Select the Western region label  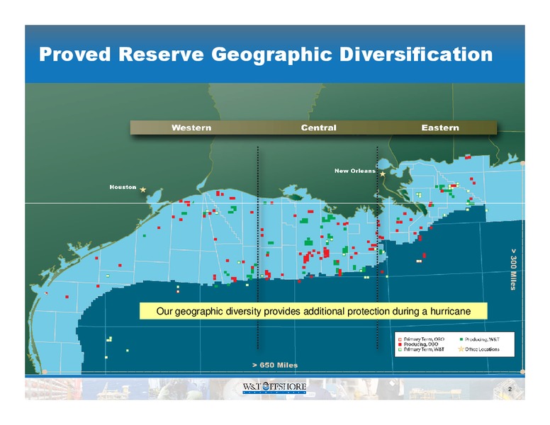(191, 127)
